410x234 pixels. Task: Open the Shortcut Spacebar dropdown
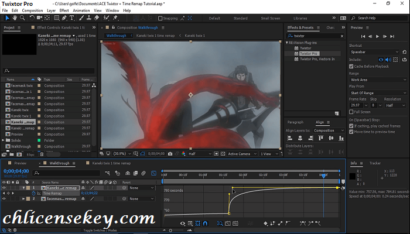pos(374,51)
